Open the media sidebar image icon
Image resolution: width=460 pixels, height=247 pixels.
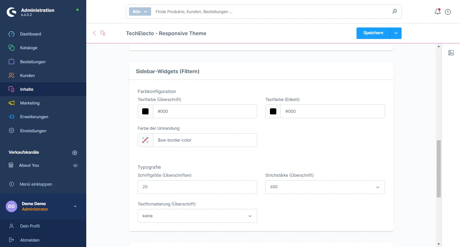pyautogui.click(x=451, y=53)
